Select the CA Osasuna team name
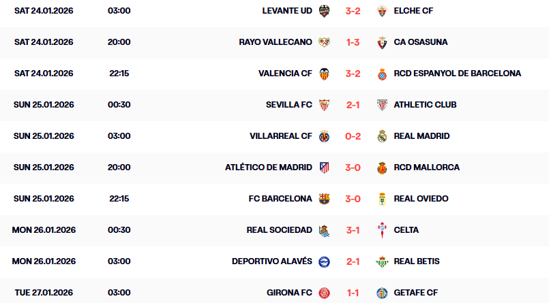The width and height of the screenshot is (549, 303). [421, 42]
